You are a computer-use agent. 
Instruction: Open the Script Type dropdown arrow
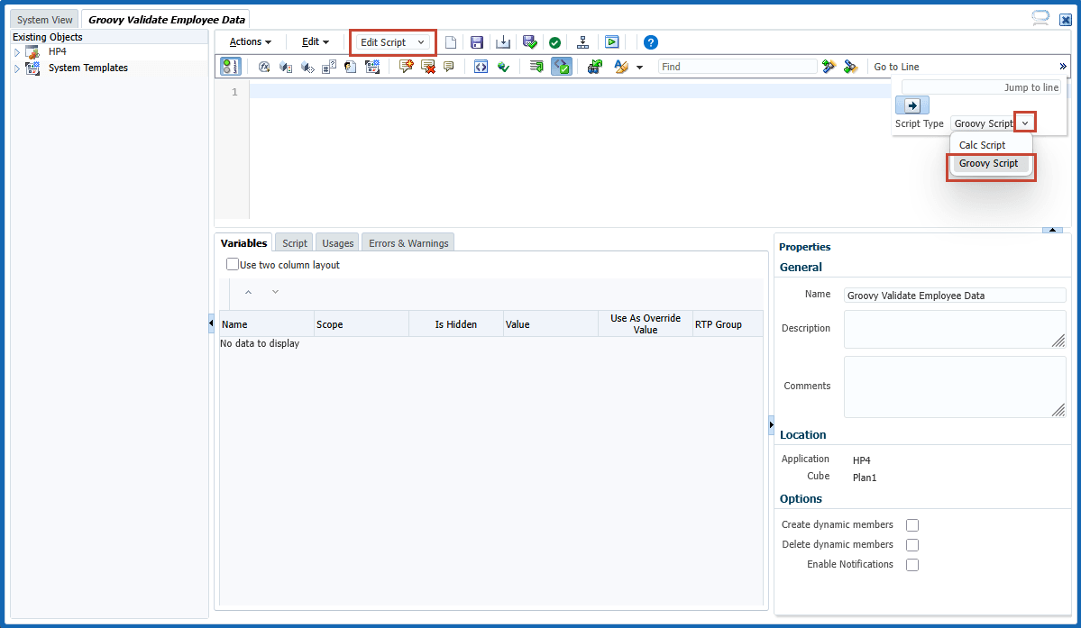coord(1025,123)
